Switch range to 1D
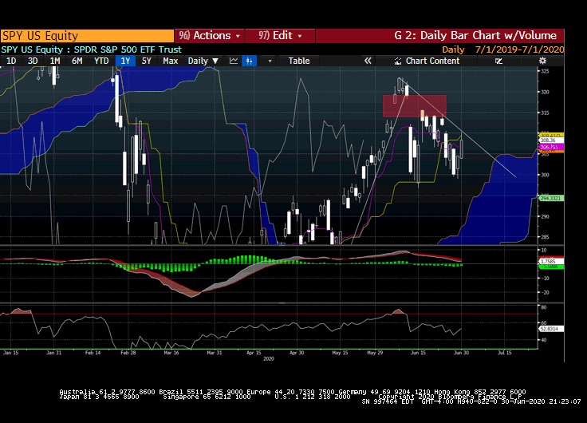Viewport: 587px width, 423px height. 11,61
